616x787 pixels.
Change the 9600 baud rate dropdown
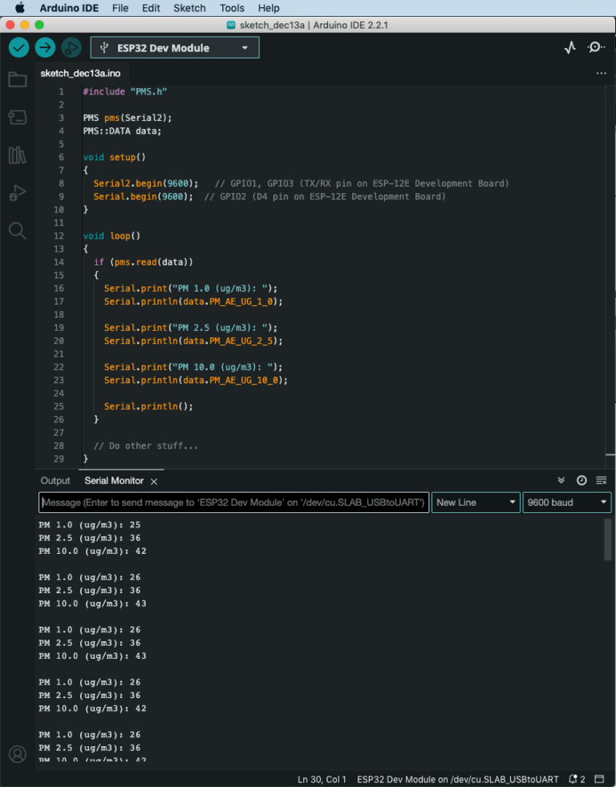click(x=566, y=502)
